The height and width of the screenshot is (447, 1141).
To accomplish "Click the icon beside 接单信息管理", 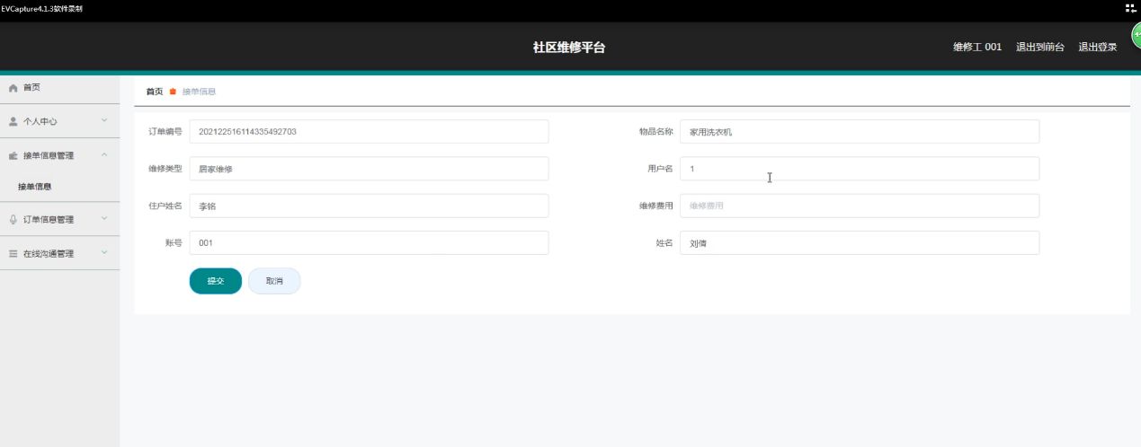I will point(13,155).
